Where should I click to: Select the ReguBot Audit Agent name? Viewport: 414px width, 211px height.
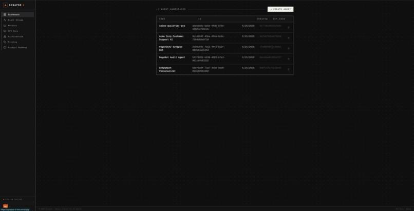point(172,57)
